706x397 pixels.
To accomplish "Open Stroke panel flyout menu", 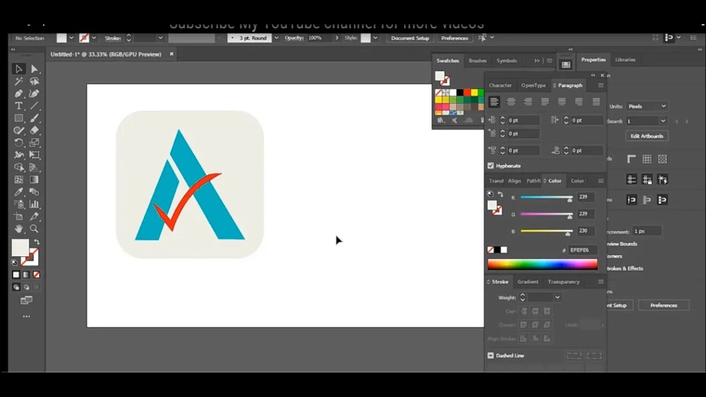I will coord(601,282).
